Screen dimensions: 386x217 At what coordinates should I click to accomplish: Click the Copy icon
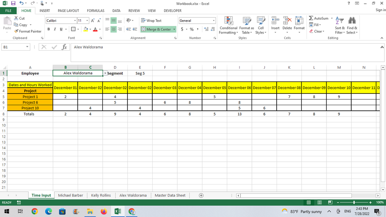[16, 25]
